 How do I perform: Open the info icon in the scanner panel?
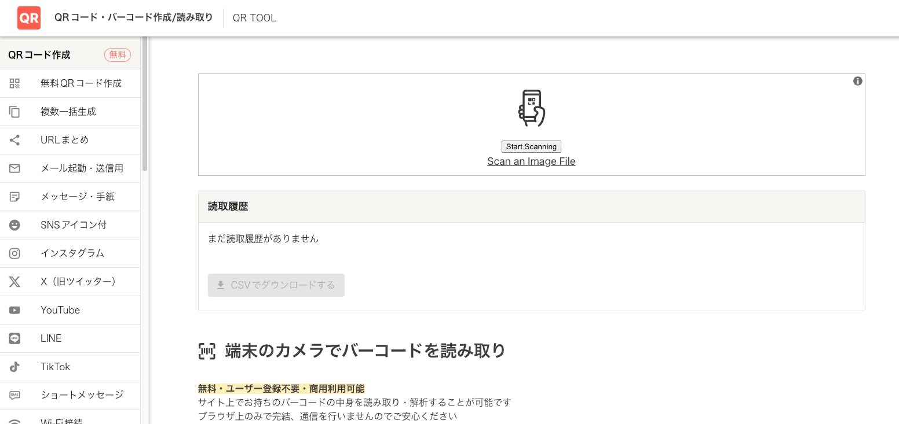(x=858, y=81)
